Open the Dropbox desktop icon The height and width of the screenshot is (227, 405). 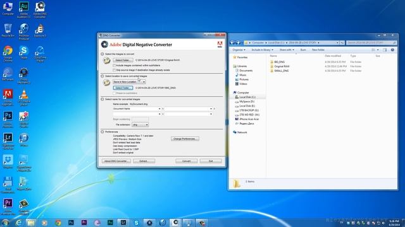click(x=8, y=161)
